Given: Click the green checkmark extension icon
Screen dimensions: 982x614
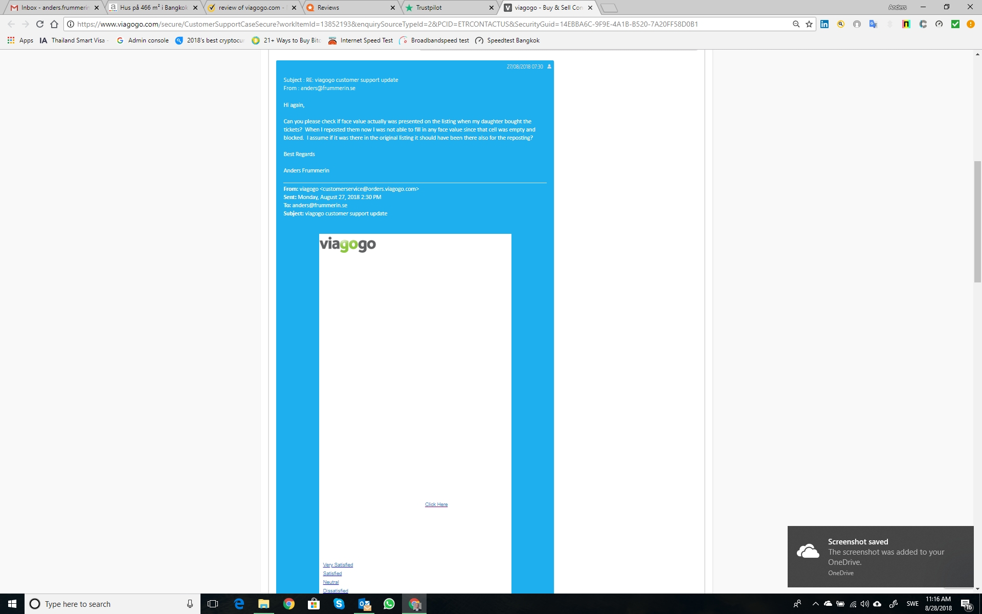Looking at the screenshot, I should click(x=955, y=24).
